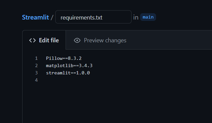Click the slash separator after Streamlit
Viewport: 212px width, 123px height.
tap(52, 18)
